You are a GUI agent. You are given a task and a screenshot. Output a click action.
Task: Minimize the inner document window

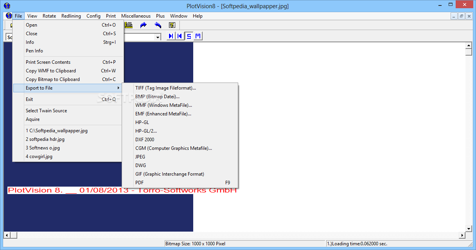tap(454, 16)
